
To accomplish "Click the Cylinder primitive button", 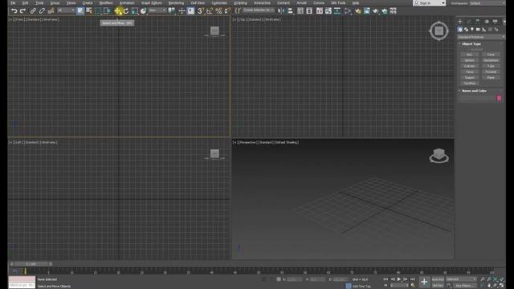I will [x=469, y=66].
